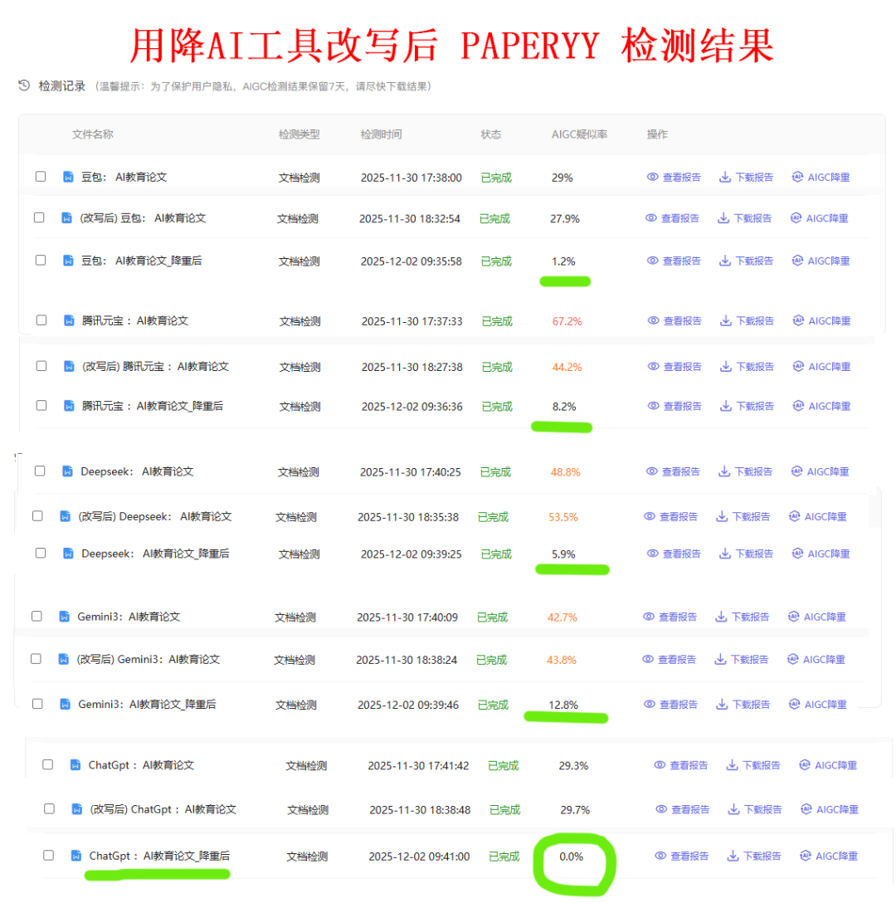Click eye icon in (改写后) 腾讯元宝 row
This screenshot has width=896, height=903.
(x=653, y=366)
